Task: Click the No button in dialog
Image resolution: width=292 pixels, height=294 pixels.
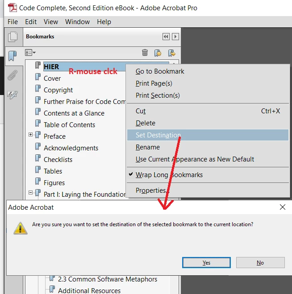Action: (x=260, y=263)
